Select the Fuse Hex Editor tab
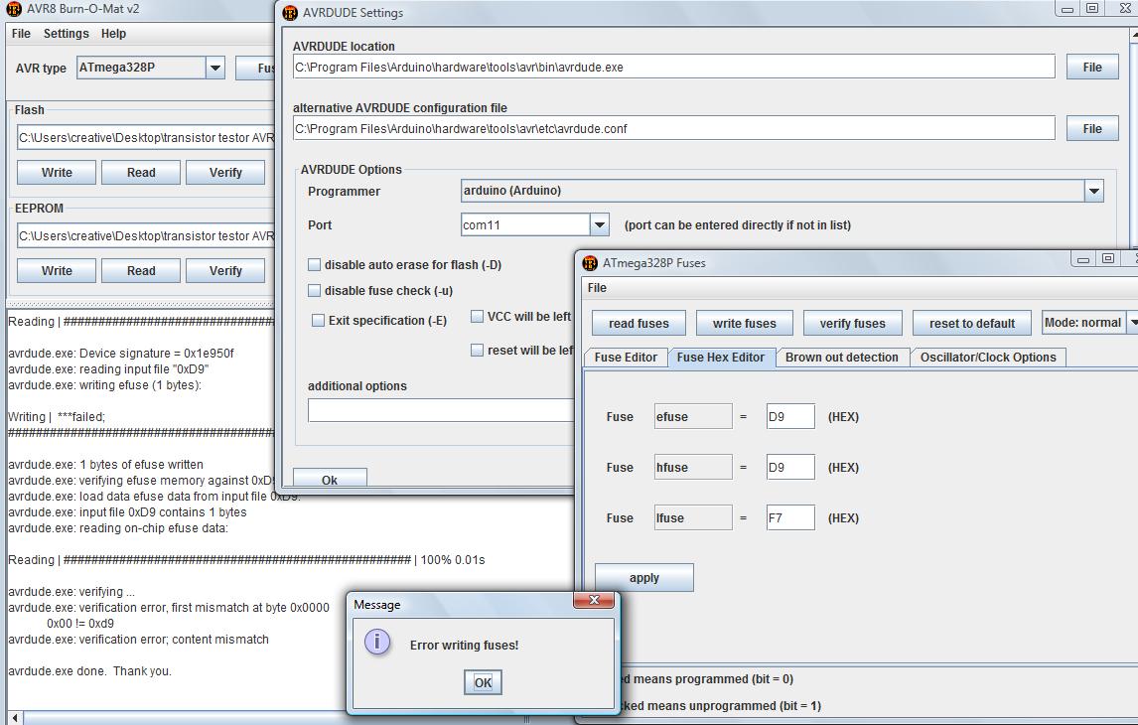This screenshot has width=1138, height=725. (x=721, y=358)
